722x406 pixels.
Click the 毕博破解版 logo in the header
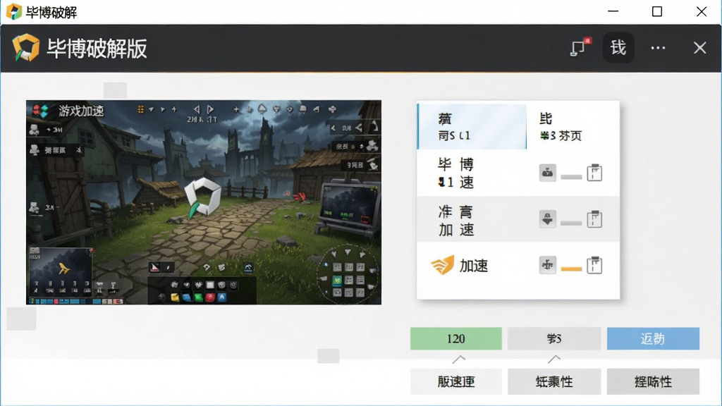(25, 47)
